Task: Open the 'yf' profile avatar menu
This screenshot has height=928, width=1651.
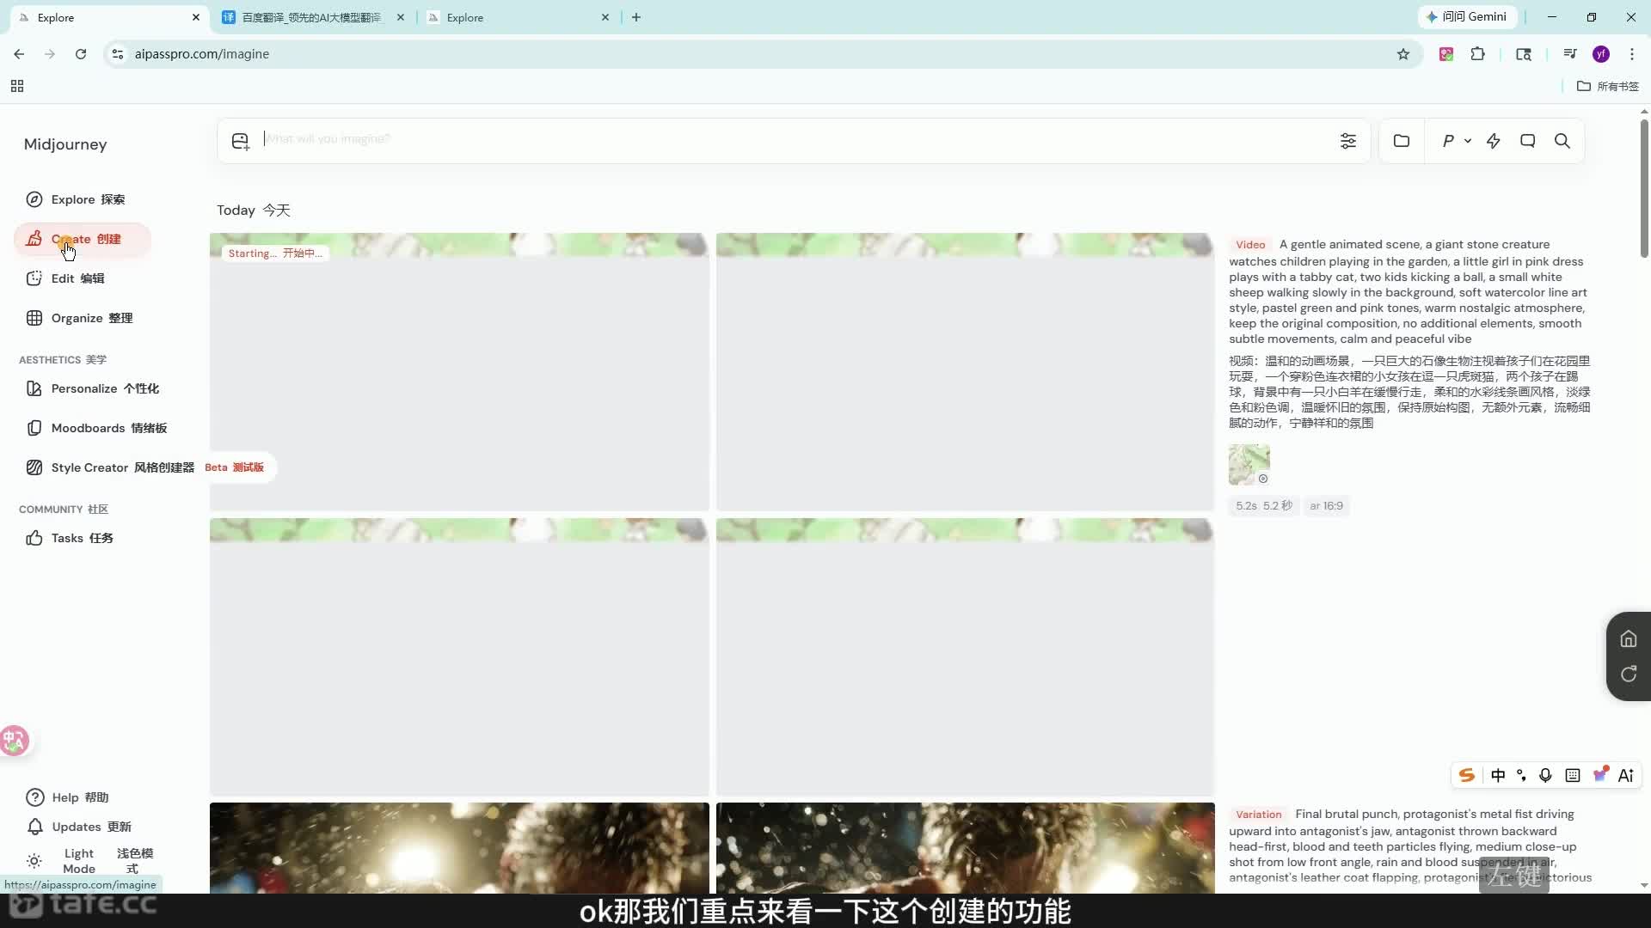Action: click(x=1601, y=54)
